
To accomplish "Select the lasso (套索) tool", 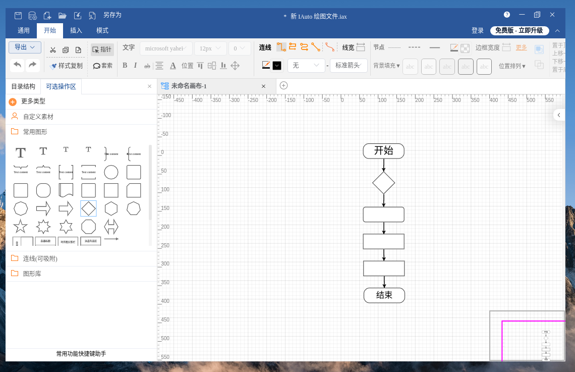I will tap(102, 66).
